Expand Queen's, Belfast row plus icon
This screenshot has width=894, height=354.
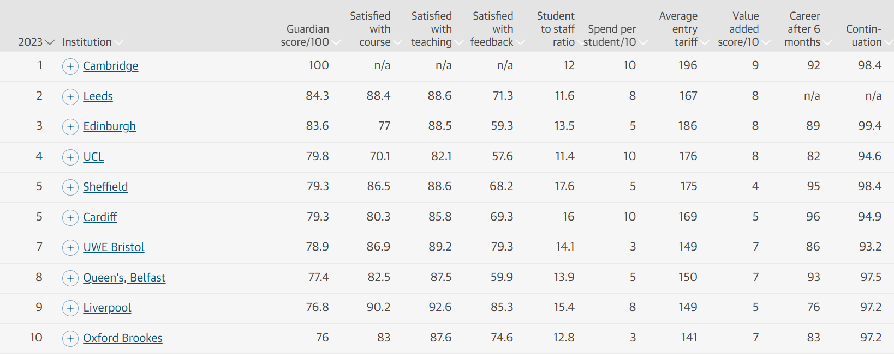click(x=70, y=278)
